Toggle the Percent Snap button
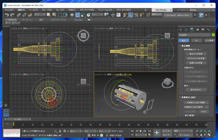 136,15
